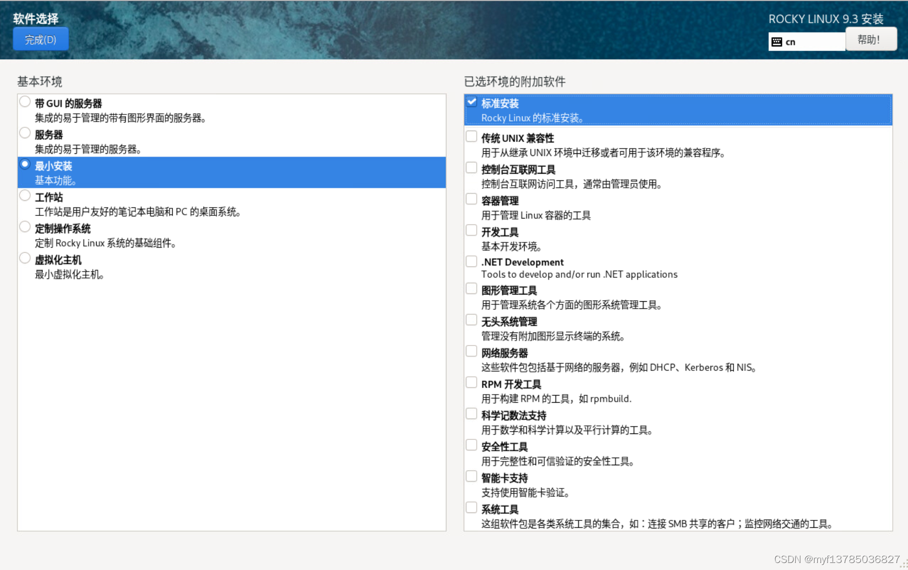The width and height of the screenshot is (908, 570).
Task: Click the 基本开发环境。 description
Action: pos(512,247)
